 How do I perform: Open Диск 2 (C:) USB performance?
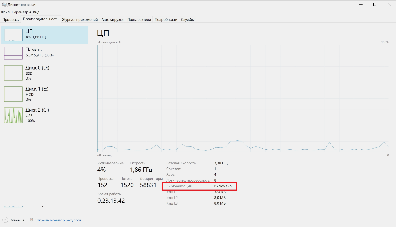point(37,115)
